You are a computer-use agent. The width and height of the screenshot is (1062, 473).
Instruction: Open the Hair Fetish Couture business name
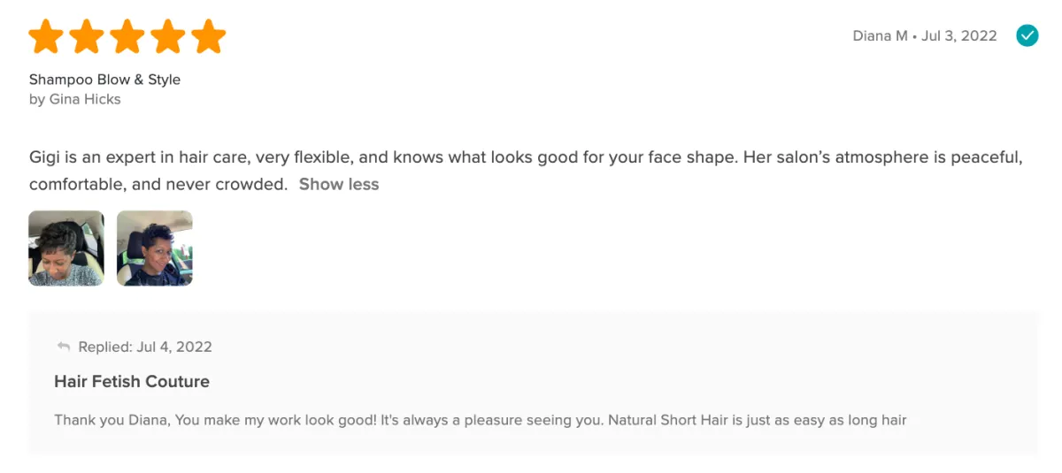click(132, 382)
